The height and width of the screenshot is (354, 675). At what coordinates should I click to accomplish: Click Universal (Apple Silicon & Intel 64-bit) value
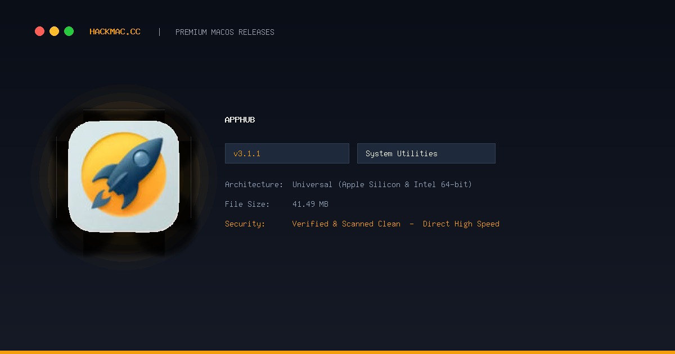(x=382, y=184)
